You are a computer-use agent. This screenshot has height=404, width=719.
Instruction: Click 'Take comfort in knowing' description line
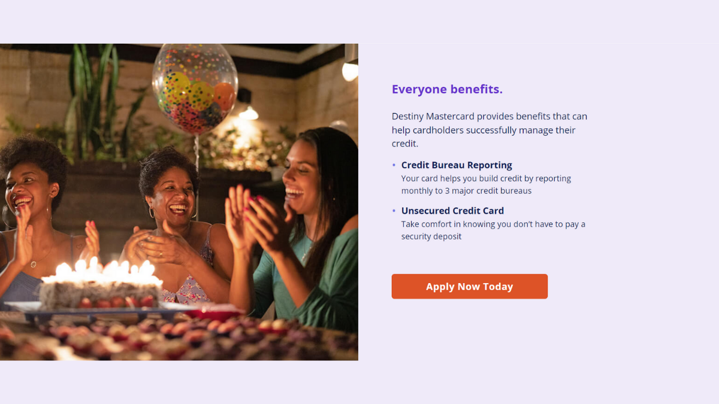click(x=493, y=224)
